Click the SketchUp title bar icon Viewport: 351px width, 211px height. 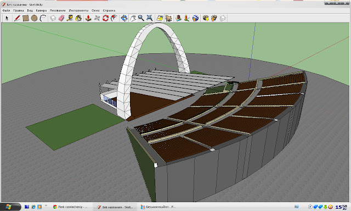(4, 4)
